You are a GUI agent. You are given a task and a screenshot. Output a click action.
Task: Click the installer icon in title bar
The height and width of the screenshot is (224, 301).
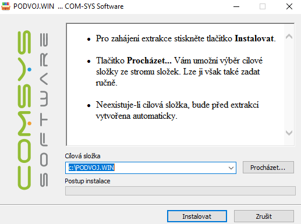click(6, 6)
